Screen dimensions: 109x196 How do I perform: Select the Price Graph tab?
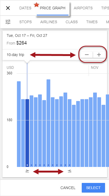click(53, 8)
